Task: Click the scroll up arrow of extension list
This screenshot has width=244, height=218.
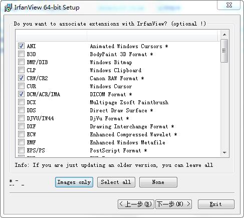Action: click(224, 35)
